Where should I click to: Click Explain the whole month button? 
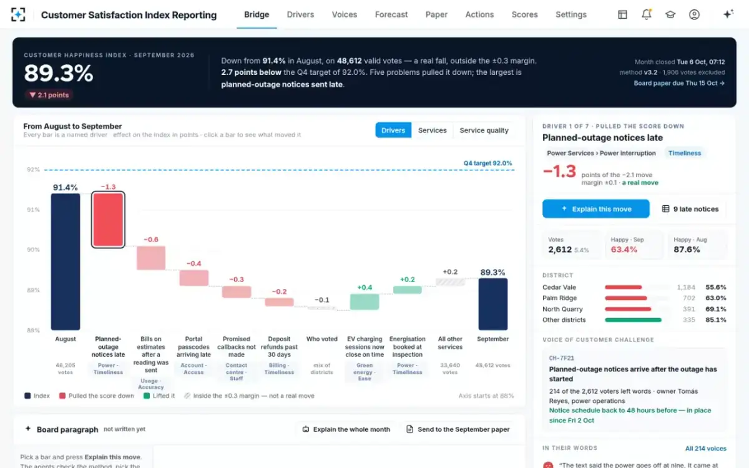point(346,429)
